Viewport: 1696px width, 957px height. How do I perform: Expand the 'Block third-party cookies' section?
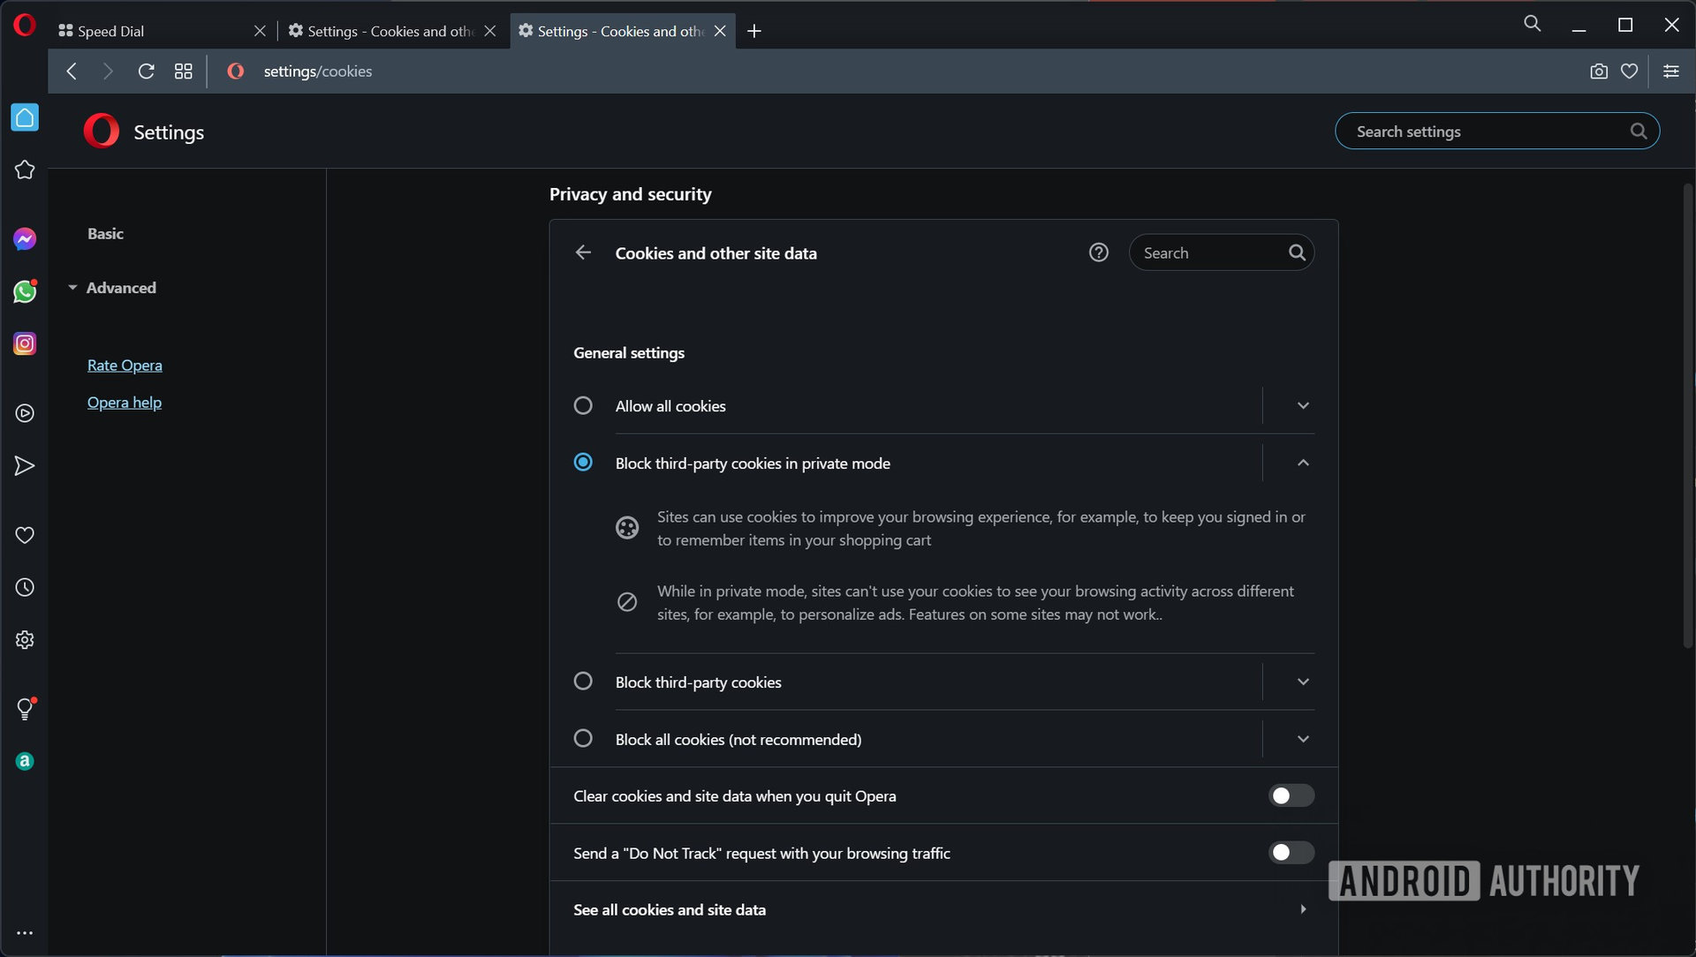tap(1304, 681)
